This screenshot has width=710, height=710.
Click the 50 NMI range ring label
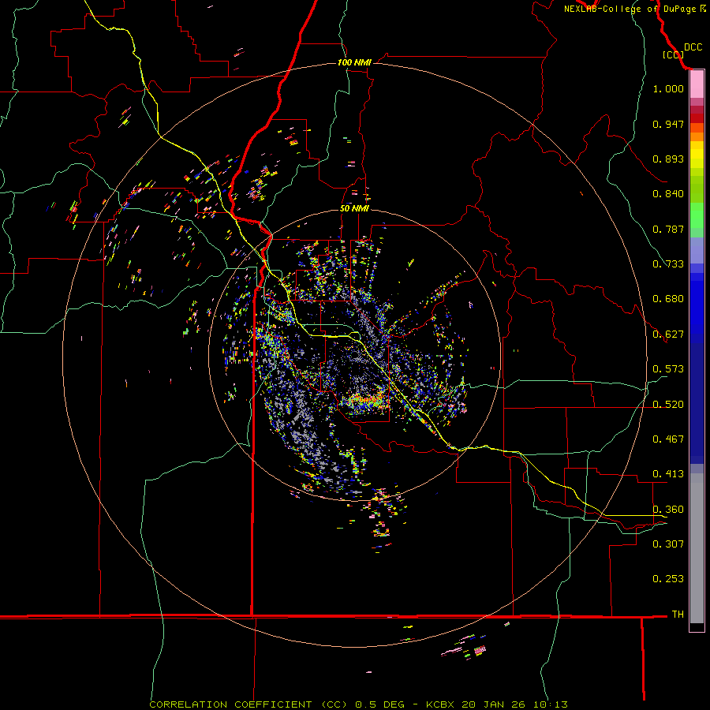coord(354,208)
